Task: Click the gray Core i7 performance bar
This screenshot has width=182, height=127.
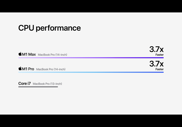Action: 38,87
